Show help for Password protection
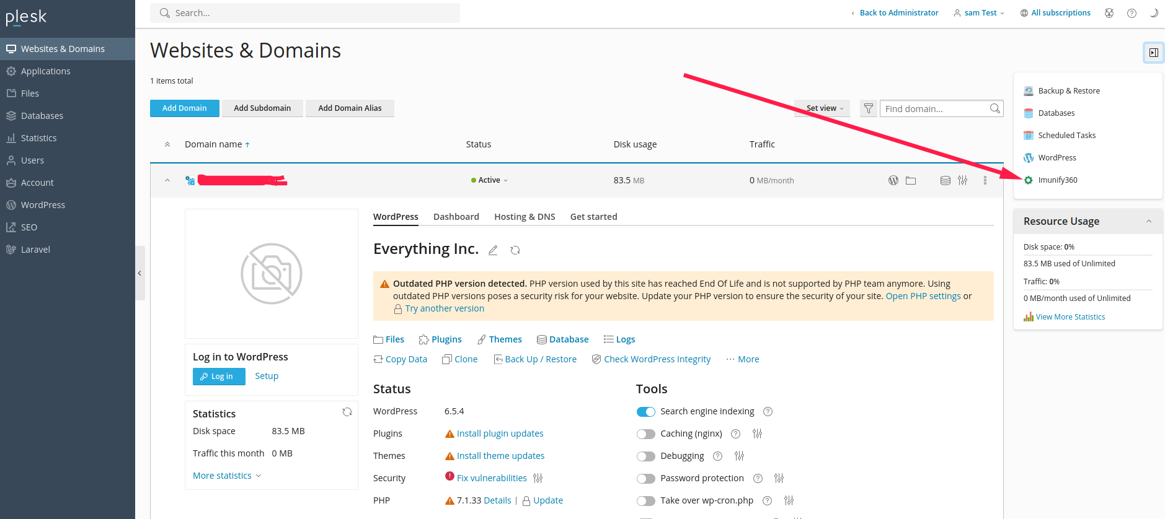Viewport: 1165px width, 519px height. [758, 478]
